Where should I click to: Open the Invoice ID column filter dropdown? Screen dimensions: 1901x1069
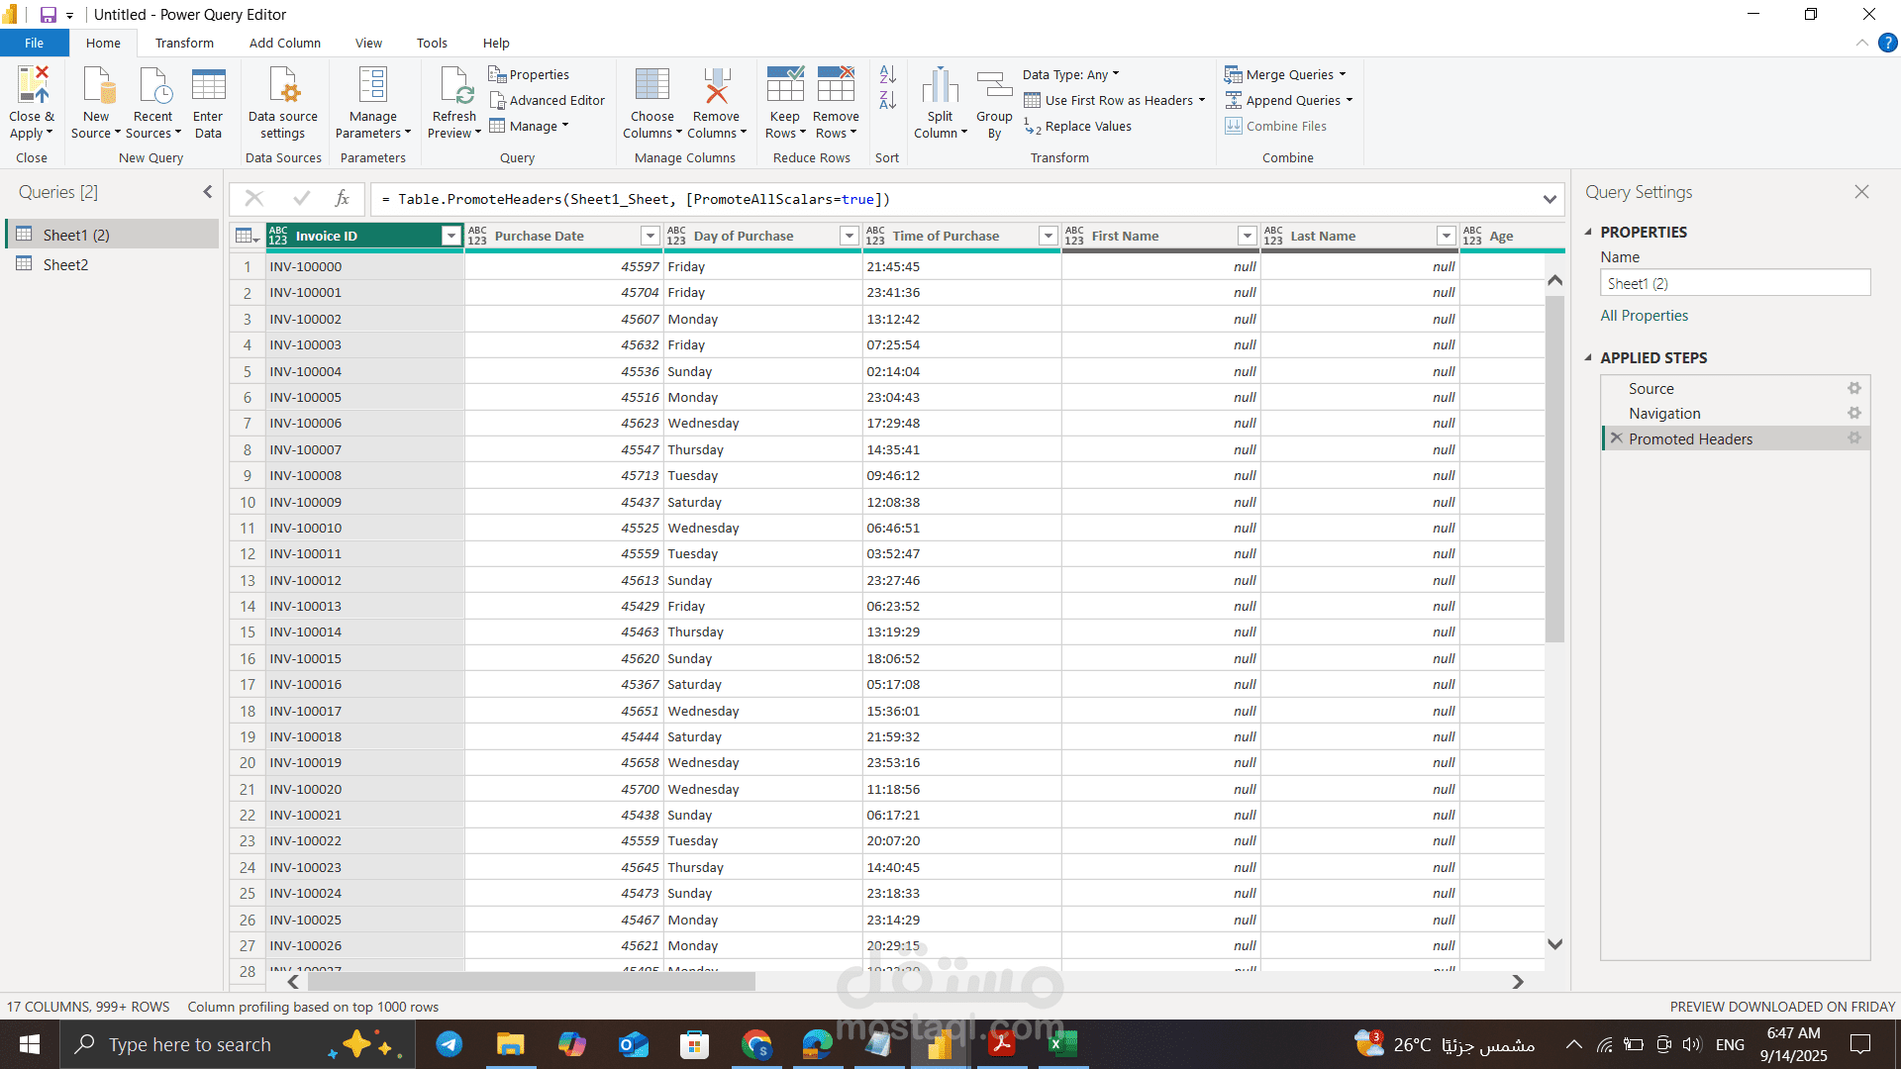(x=451, y=236)
